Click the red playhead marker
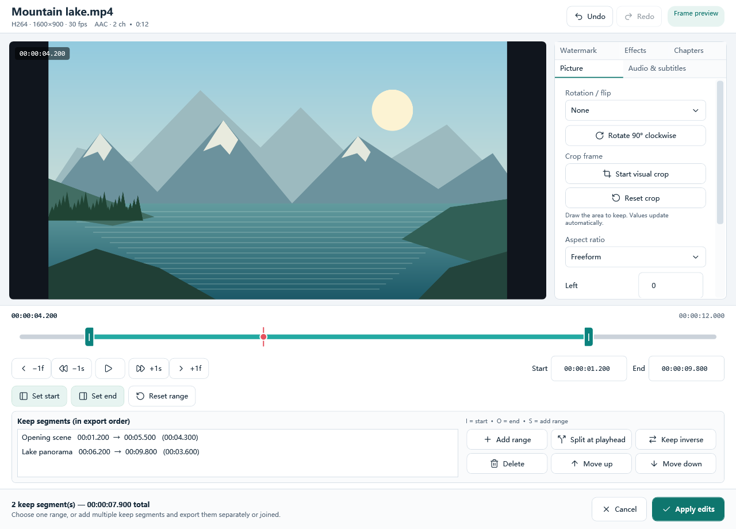 point(263,337)
